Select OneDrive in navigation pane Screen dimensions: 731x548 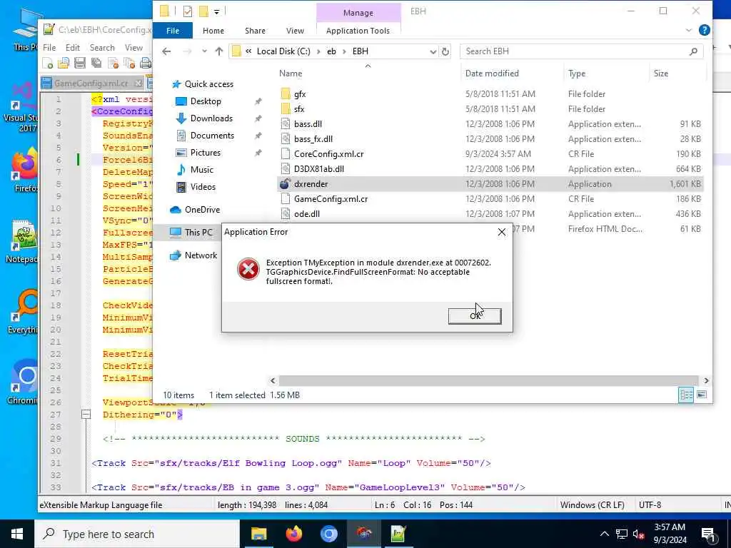coord(202,210)
